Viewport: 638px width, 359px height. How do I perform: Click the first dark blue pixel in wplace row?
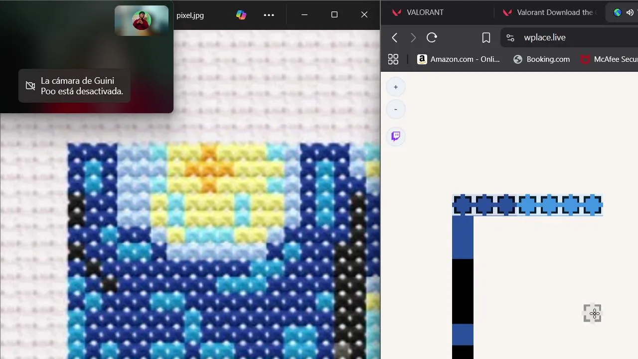pyautogui.click(x=463, y=205)
